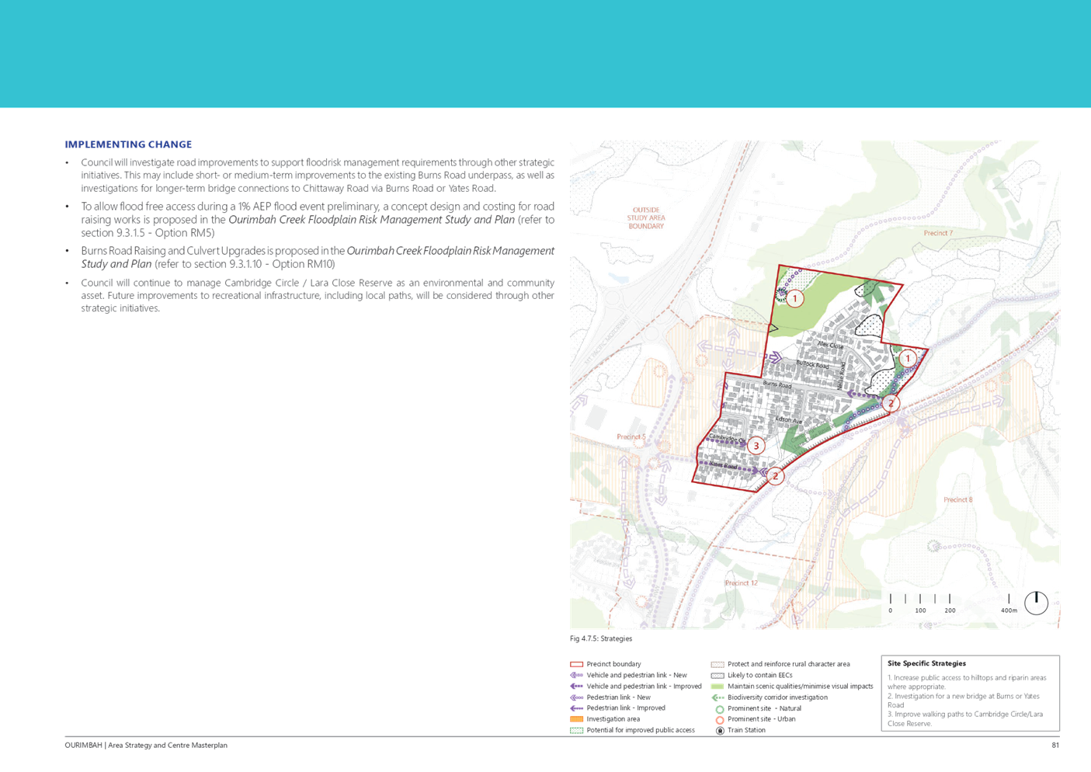Click the orange investigation area legend swatch
This screenshot has width=1091, height=772.
(x=575, y=719)
